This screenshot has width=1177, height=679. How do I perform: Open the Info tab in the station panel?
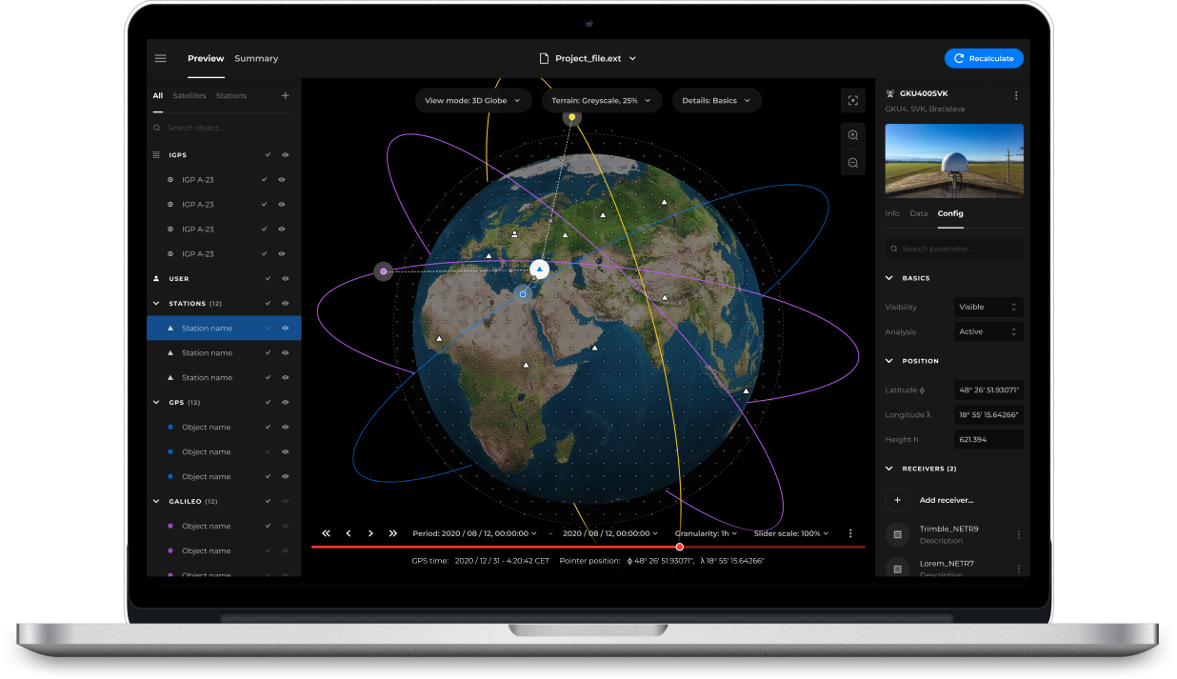click(x=892, y=213)
